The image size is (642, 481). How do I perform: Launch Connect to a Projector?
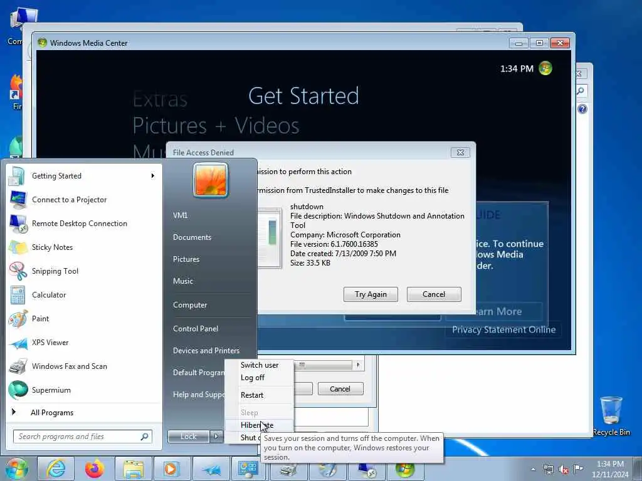(84, 200)
